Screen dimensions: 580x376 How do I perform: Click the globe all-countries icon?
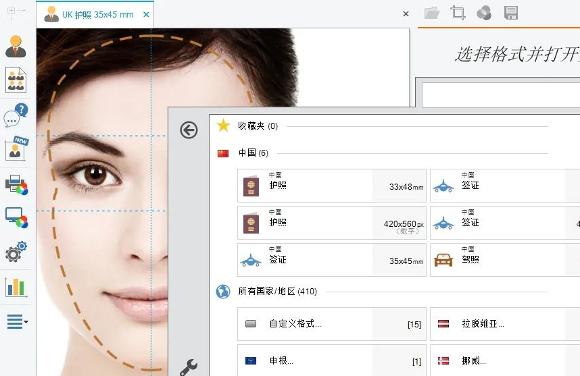point(223,292)
